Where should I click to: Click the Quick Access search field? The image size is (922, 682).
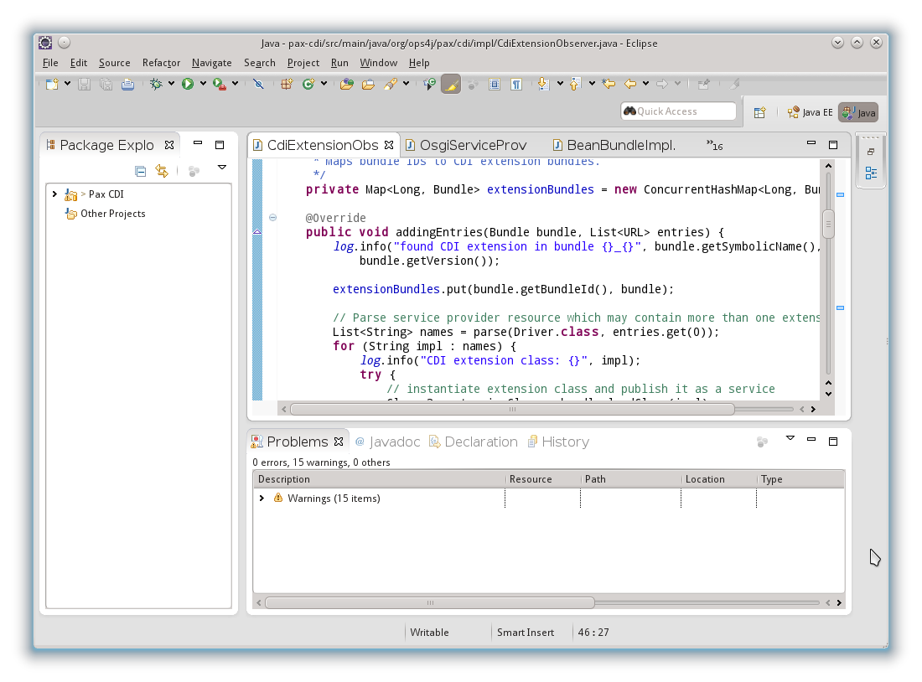coord(679,111)
